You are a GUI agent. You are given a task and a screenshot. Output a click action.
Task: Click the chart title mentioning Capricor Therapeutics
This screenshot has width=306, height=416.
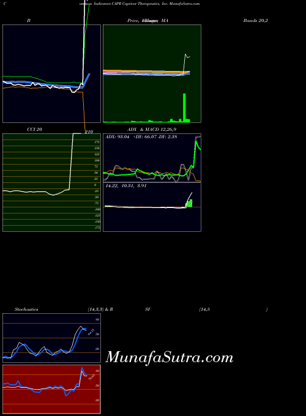[x=140, y=4]
